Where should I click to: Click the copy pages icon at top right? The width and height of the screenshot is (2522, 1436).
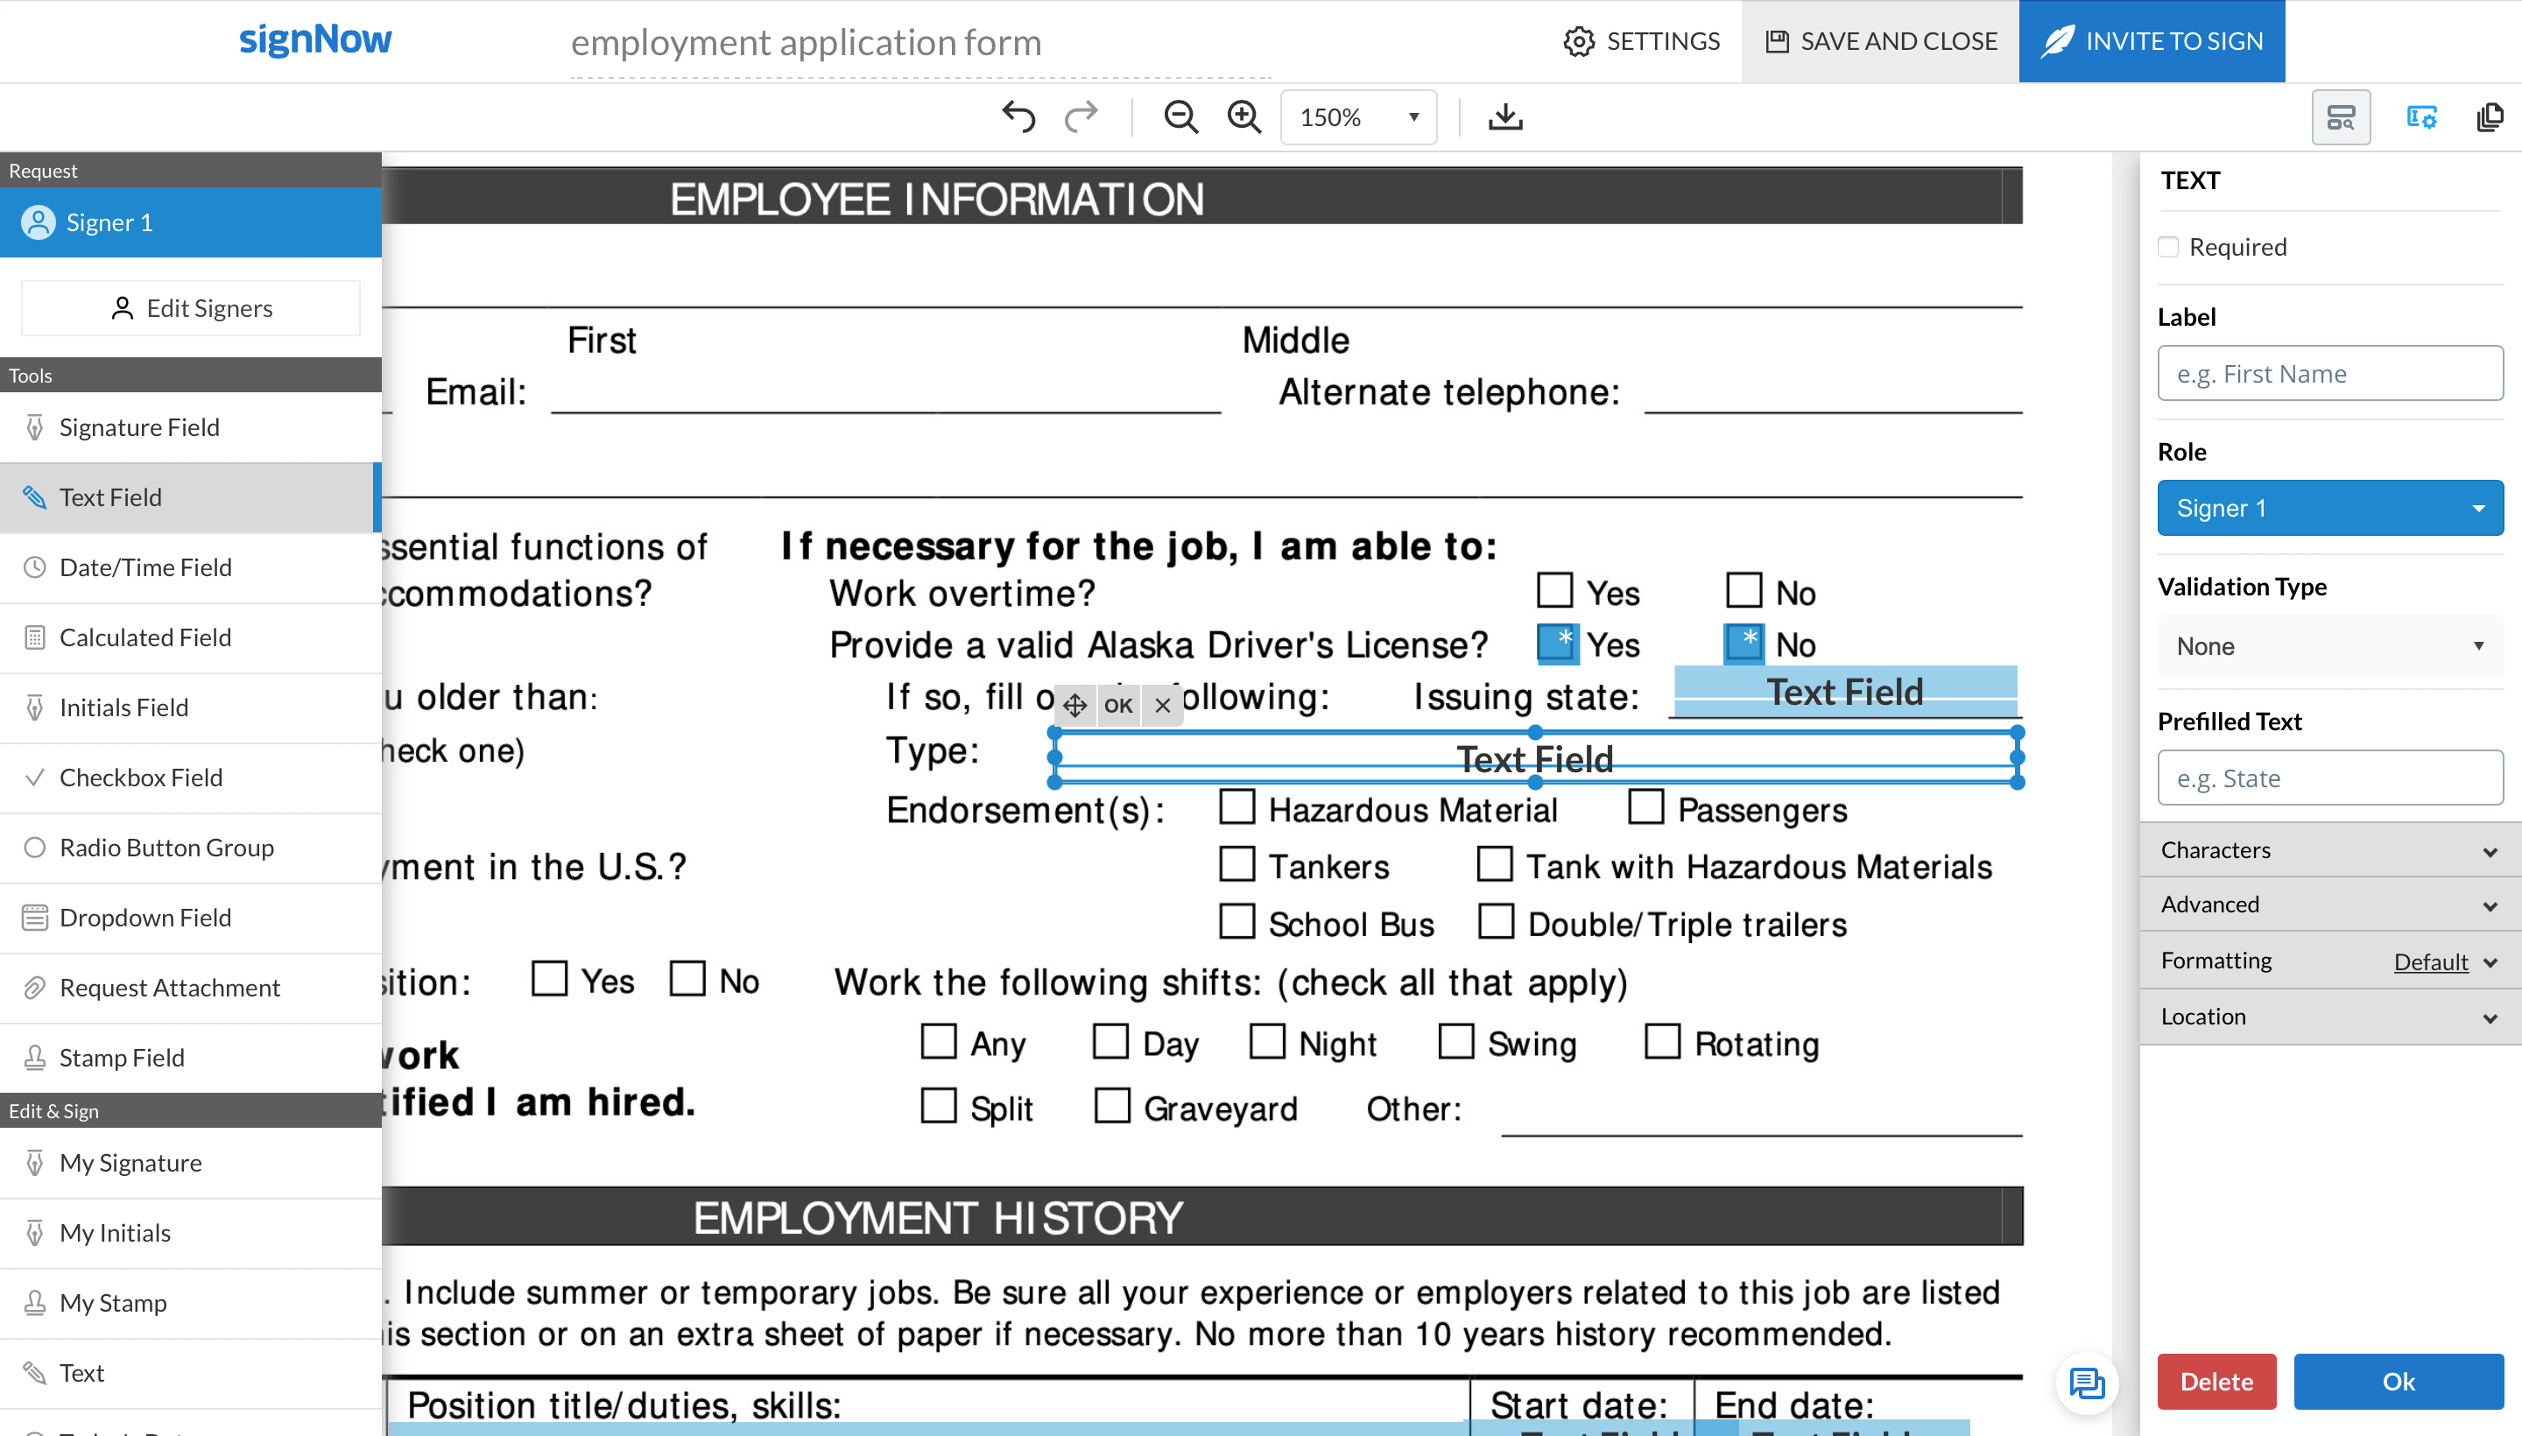pyautogui.click(x=2489, y=117)
